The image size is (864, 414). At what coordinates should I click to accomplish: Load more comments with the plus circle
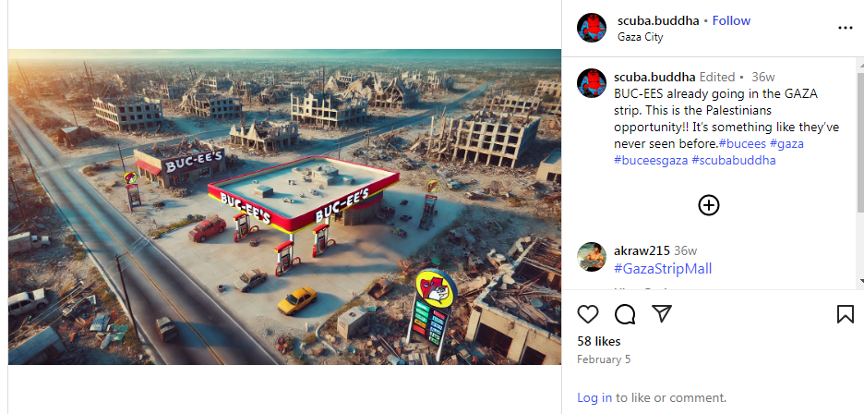coord(709,205)
